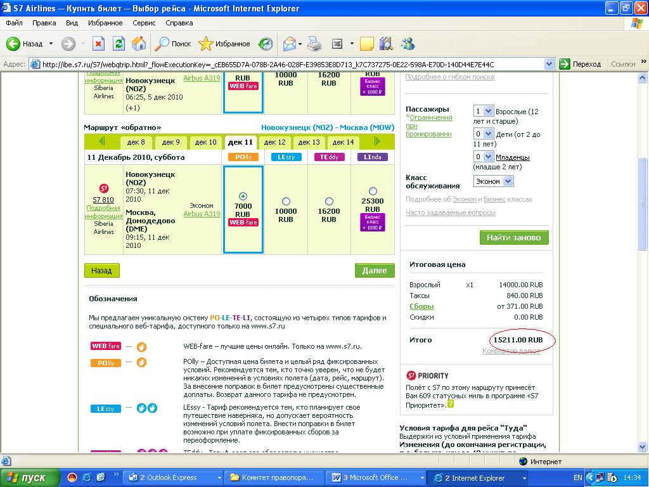Stop page loading with red X icon
The image size is (649, 487).
[98, 44]
